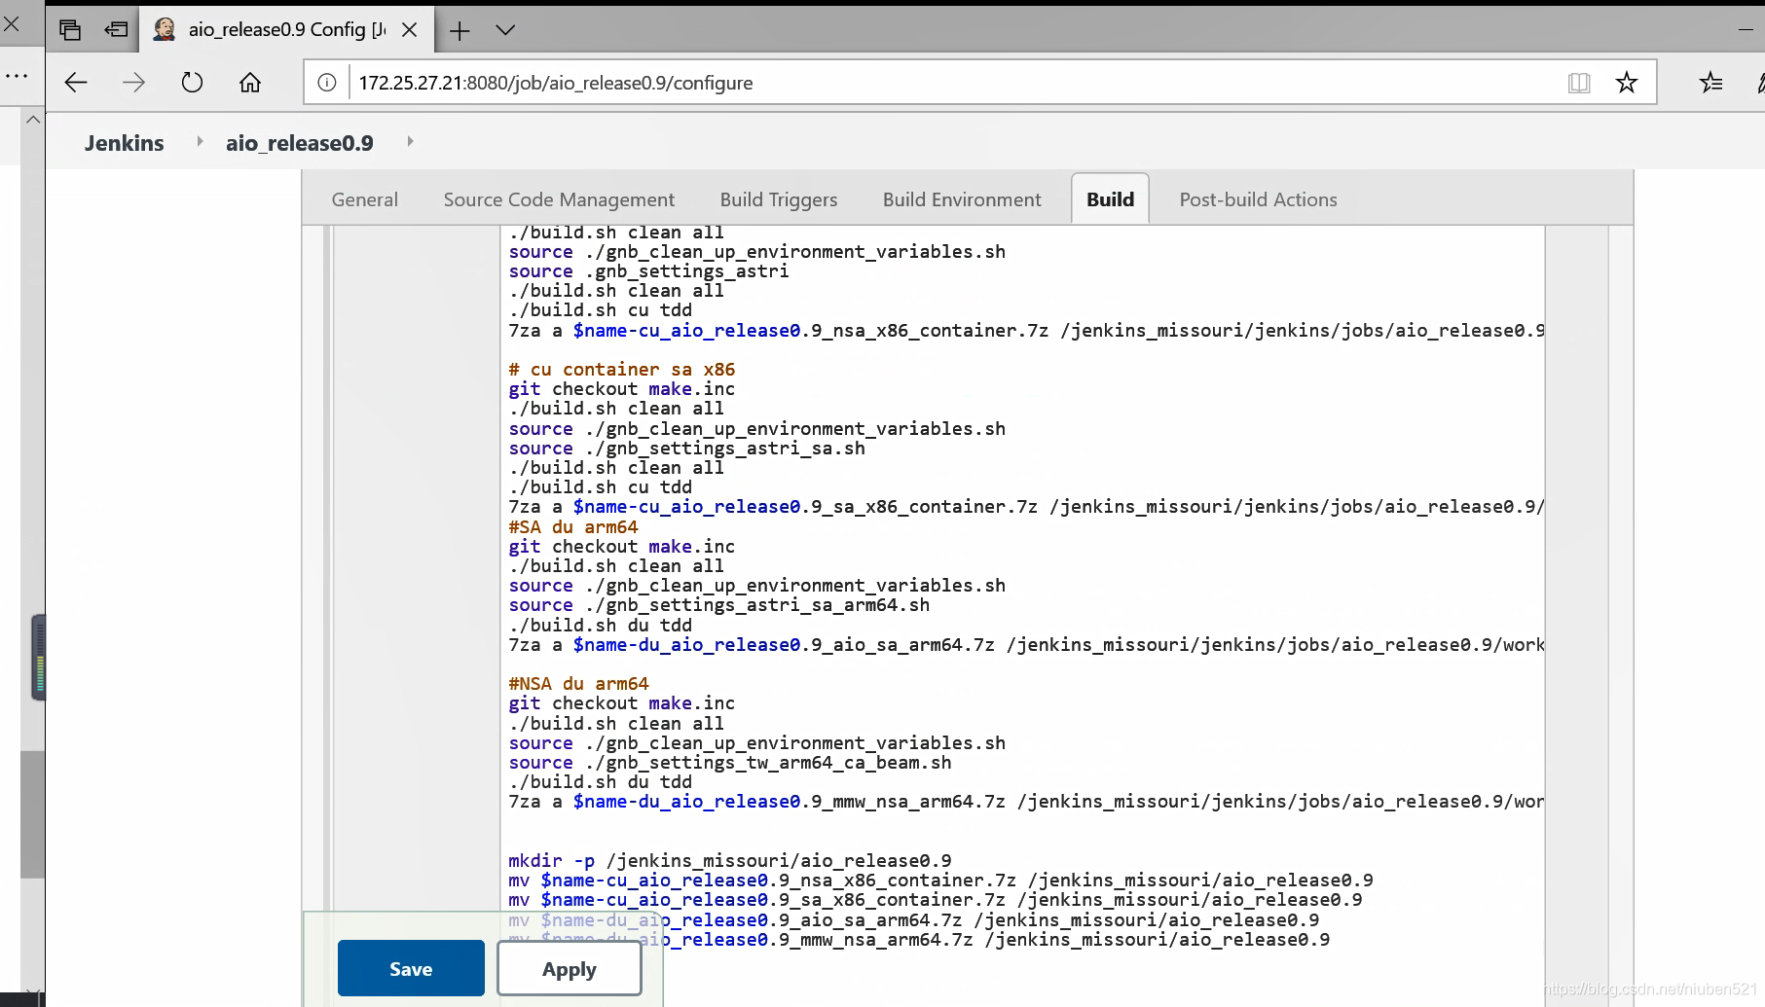Click the browser Forward arrow
Screen dimensions: 1765x1007
point(133,83)
